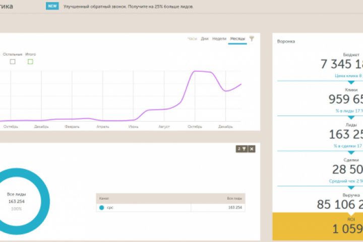This screenshot has width=363, height=242.
Task: Toggle the Итого series checkbox
Action: [x=30, y=62]
